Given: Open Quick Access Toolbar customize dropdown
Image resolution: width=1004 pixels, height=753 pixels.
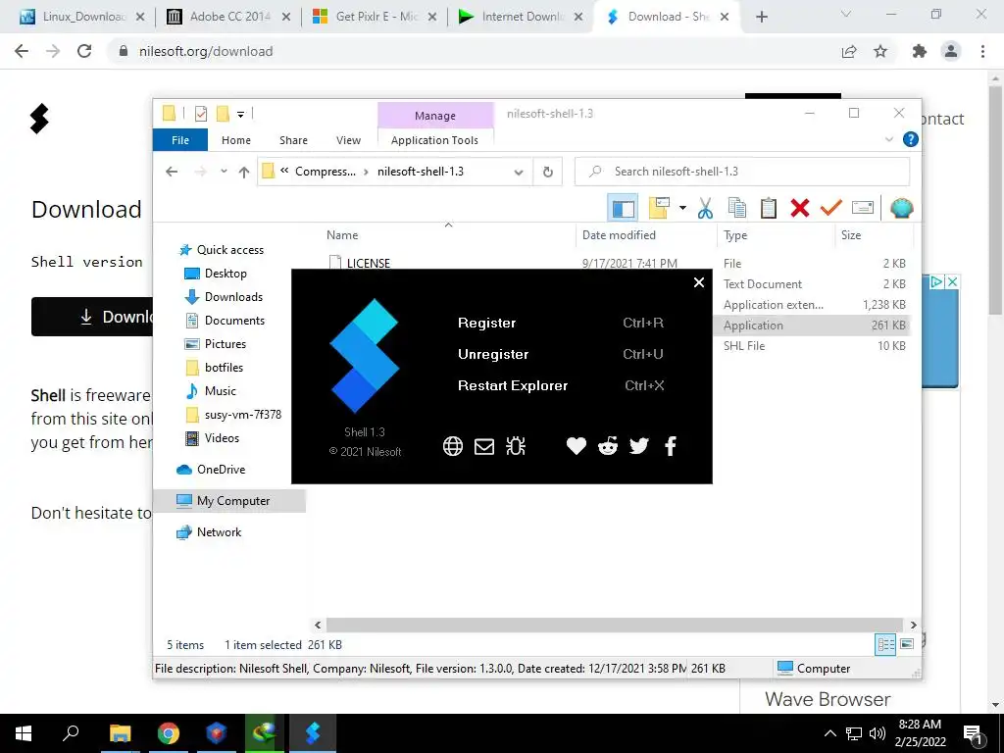Looking at the screenshot, I should 241,115.
